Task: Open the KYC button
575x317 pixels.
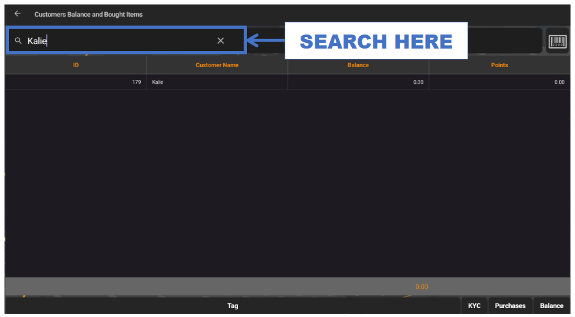Action: [474, 305]
